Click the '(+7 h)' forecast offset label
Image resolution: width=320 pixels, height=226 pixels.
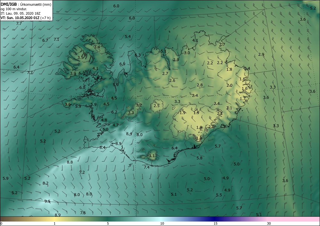[45, 18]
